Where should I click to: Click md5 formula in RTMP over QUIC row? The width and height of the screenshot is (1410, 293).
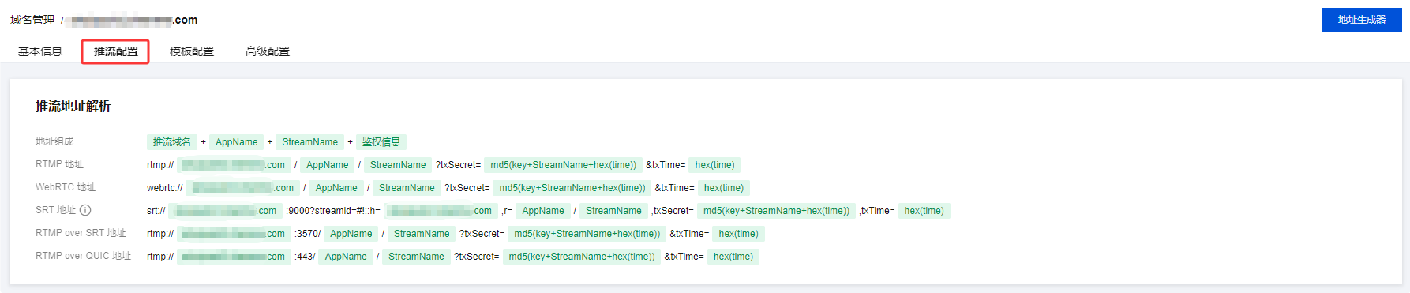582,257
